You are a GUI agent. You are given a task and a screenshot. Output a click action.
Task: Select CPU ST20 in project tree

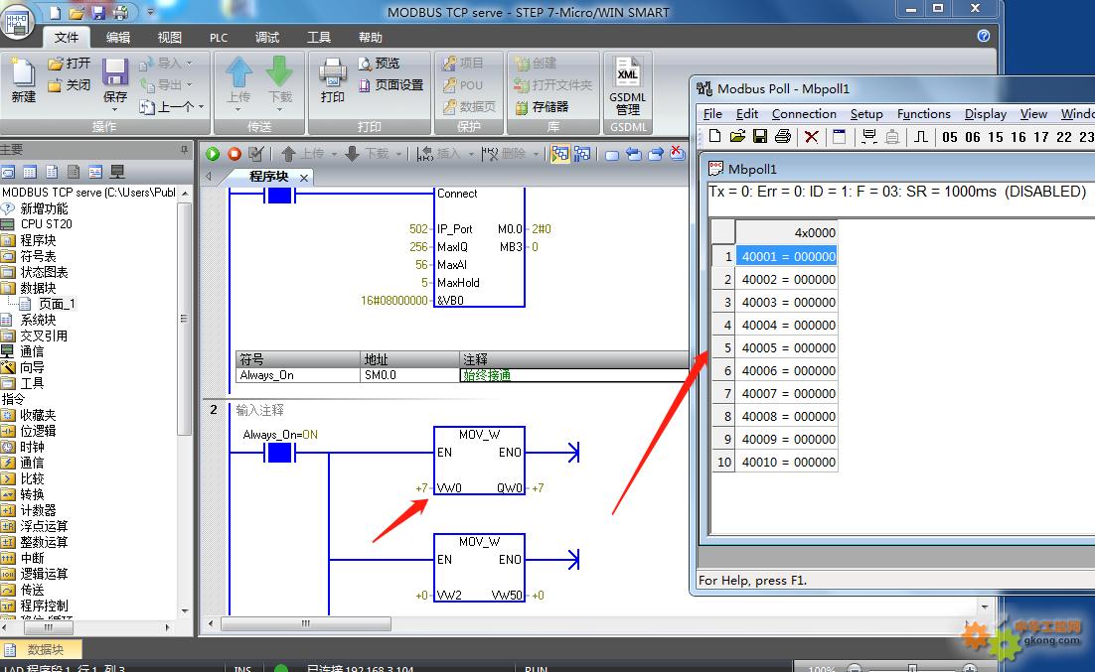[46, 224]
